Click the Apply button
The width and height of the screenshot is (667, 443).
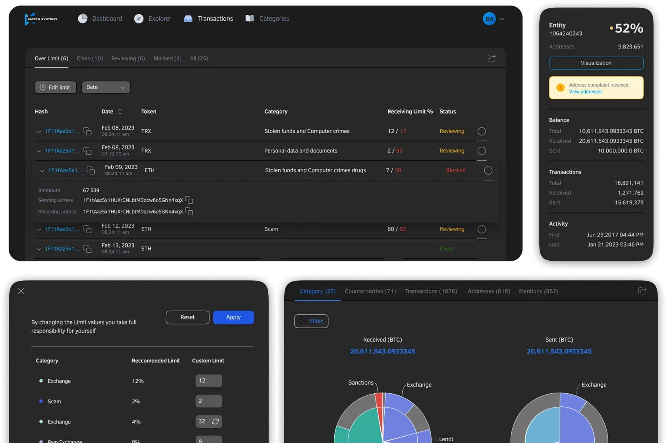[233, 317]
